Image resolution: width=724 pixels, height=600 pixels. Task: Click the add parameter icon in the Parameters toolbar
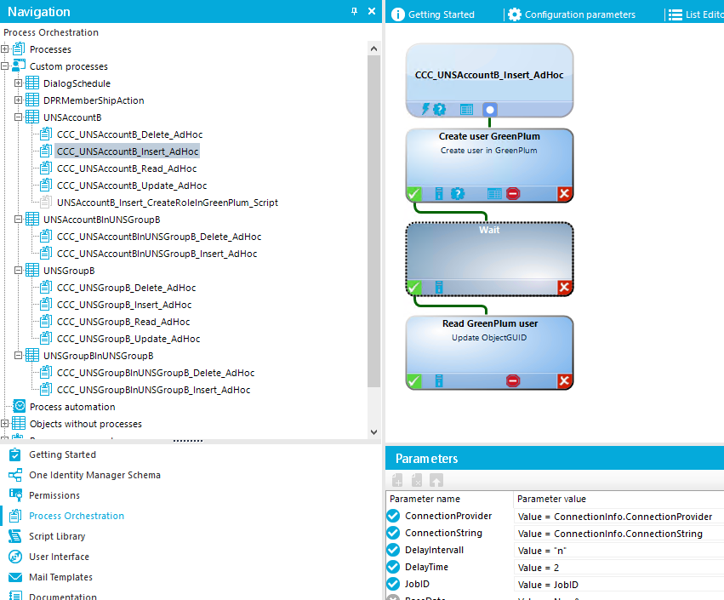pyautogui.click(x=396, y=480)
